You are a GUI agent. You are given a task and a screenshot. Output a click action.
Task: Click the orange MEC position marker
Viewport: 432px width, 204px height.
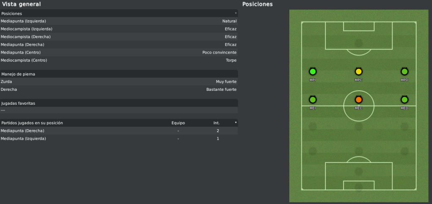pyautogui.click(x=359, y=100)
